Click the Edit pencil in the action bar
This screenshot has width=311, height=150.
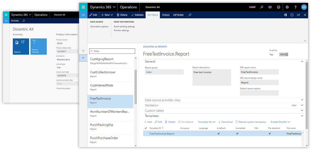pos(93,15)
